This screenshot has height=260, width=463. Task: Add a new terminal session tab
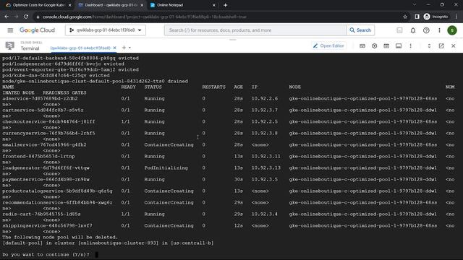coord(124,48)
